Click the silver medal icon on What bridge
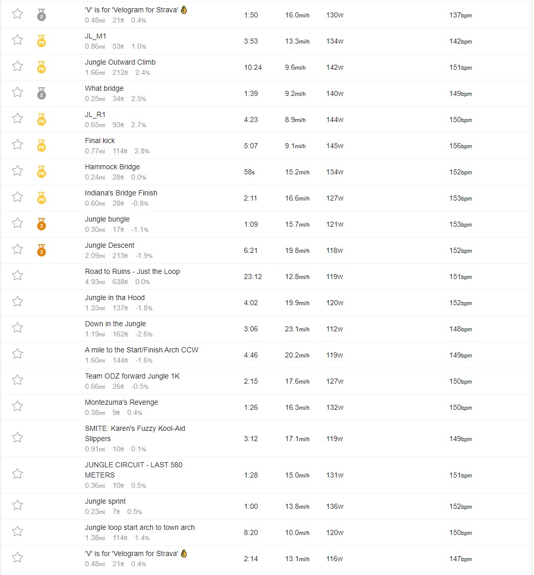The height and width of the screenshot is (575, 534). click(x=42, y=93)
